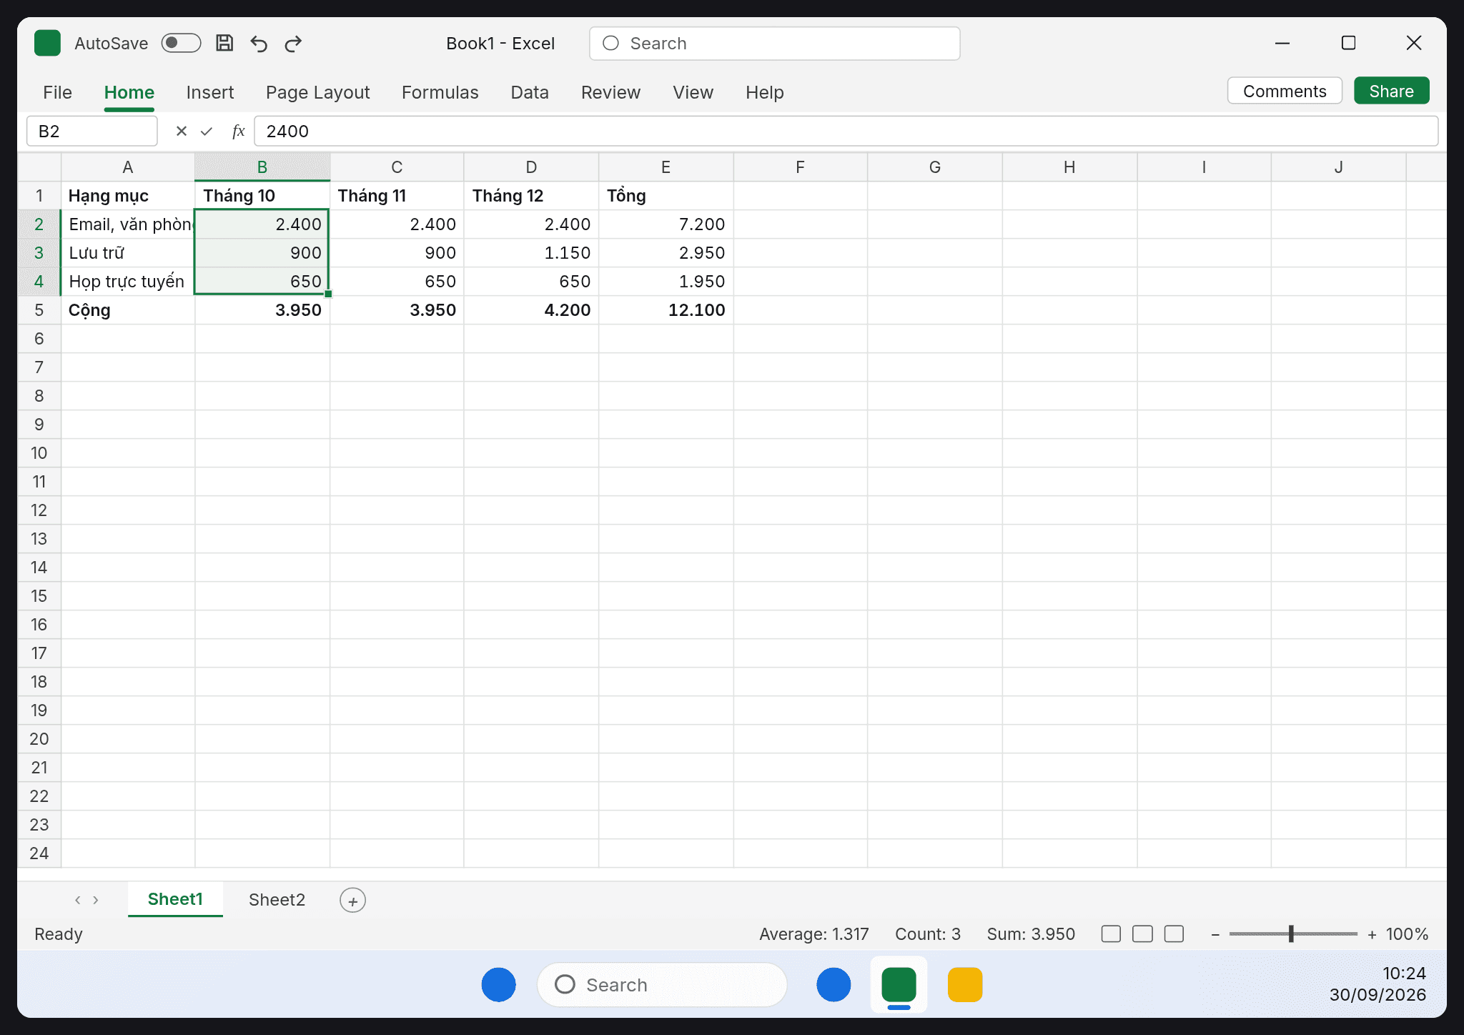
Task: Click the zoom slider handle
Action: 1291,934
